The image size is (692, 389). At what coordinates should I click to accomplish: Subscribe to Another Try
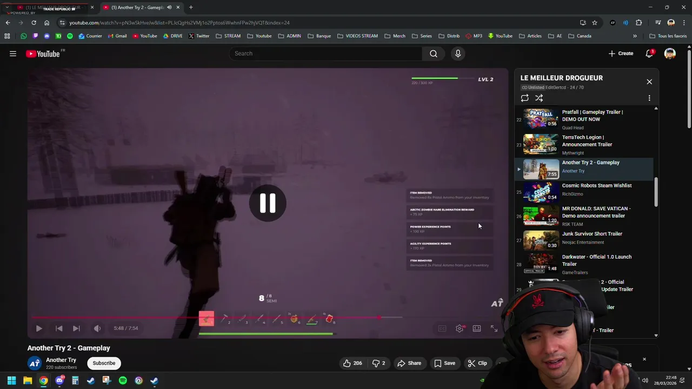(x=104, y=363)
